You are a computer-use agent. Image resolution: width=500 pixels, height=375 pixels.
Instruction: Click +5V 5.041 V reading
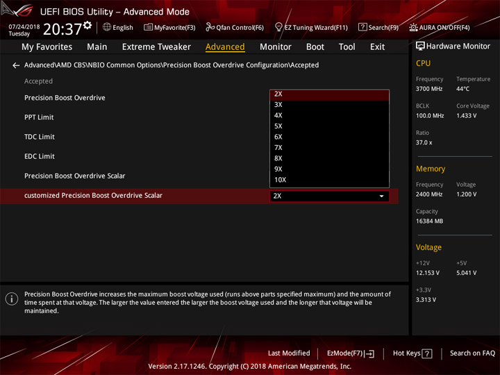(466, 274)
